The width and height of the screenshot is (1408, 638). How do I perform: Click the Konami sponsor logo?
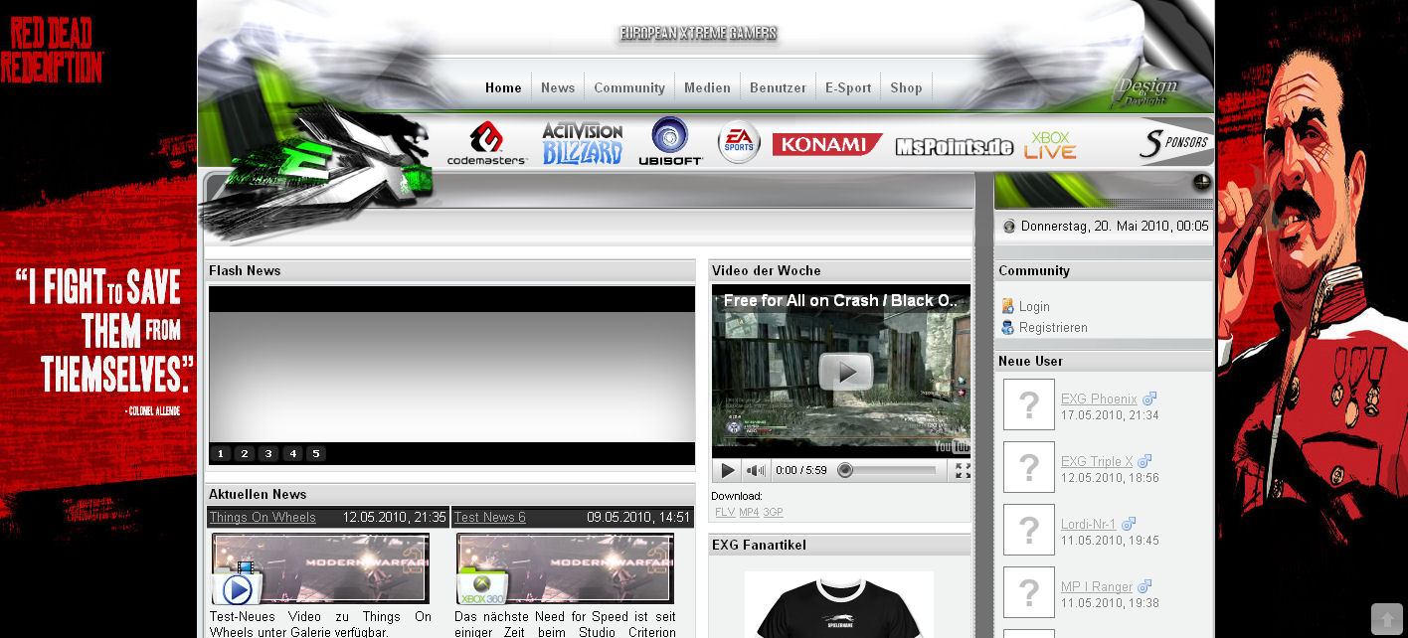pyautogui.click(x=827, y=145)
